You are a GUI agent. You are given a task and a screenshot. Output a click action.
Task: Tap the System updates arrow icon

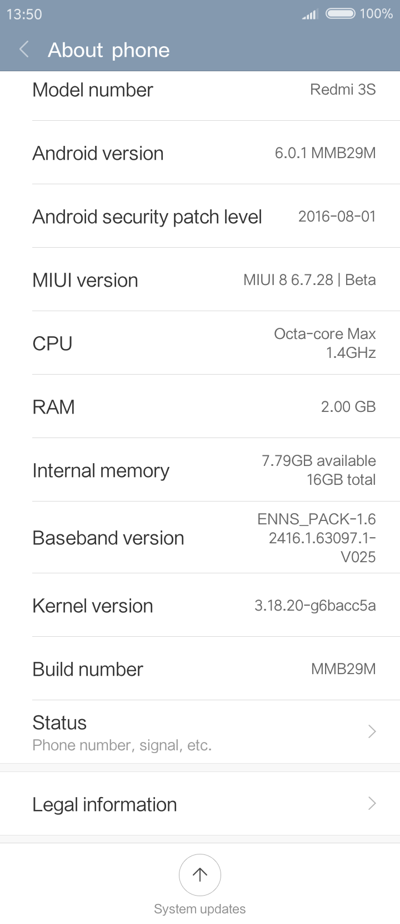point(200,874)
